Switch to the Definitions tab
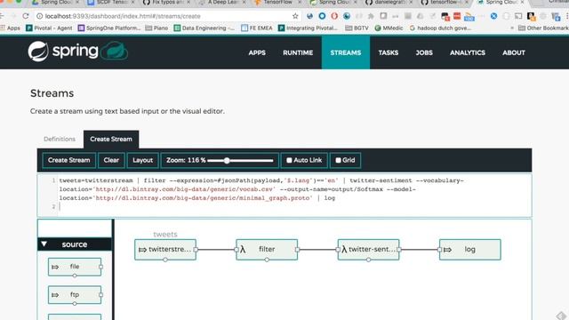The height and width of the screenshot is (320, 569). point(60,139)
